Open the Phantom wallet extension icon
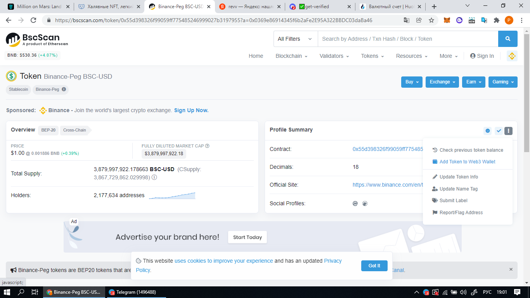Viewport: 530px width, 298px height. (459, 20)
